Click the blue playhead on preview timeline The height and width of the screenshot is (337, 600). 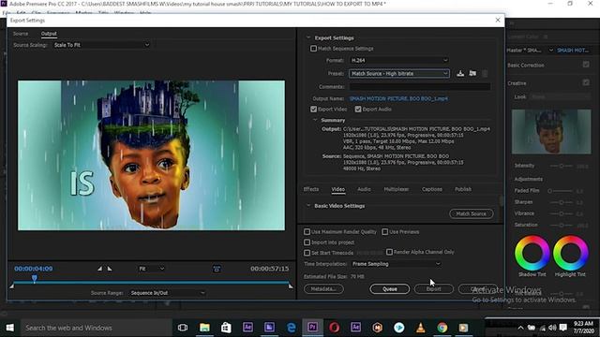click(x=35, y=279)
